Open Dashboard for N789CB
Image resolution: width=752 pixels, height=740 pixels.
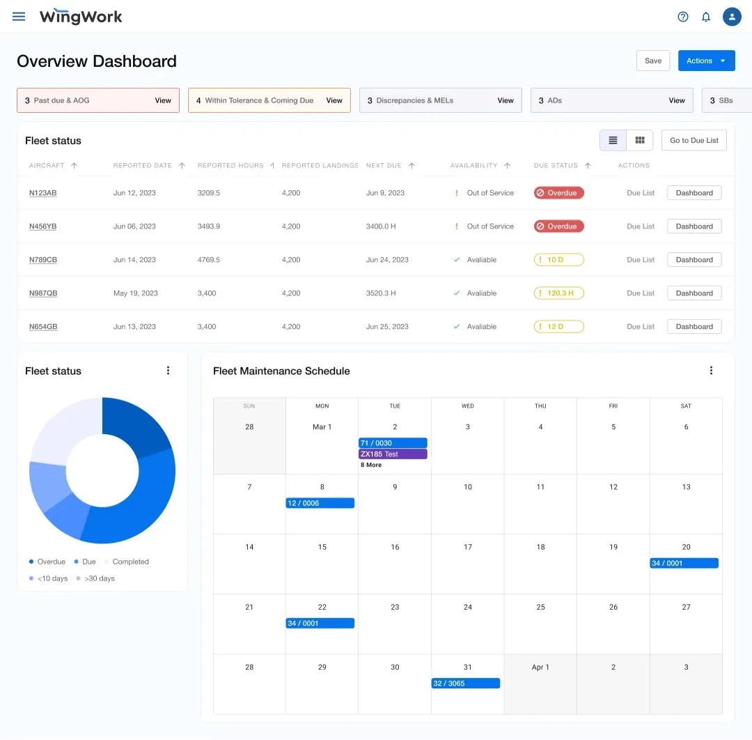pos(694,260)
